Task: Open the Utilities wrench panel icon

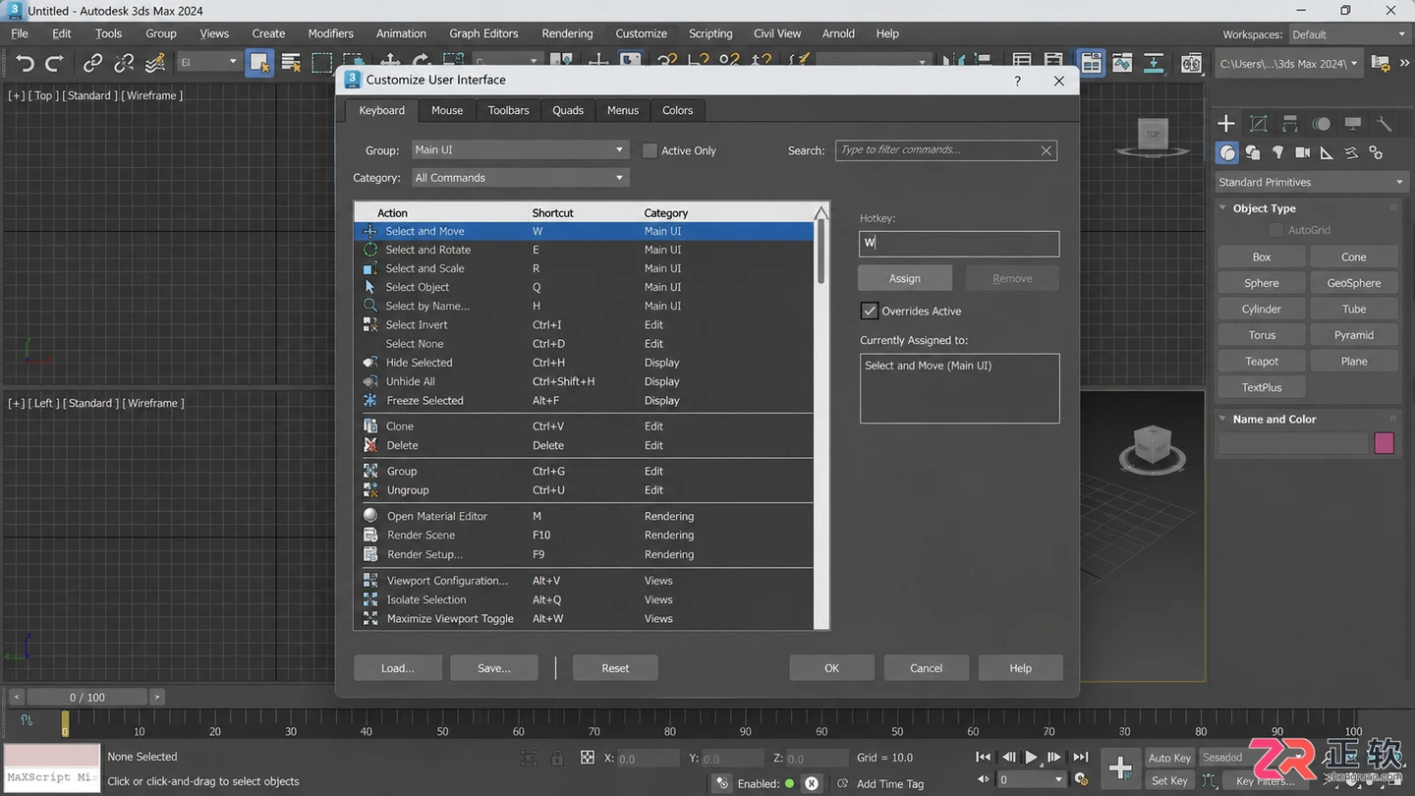Action: tap(1385, 123)
